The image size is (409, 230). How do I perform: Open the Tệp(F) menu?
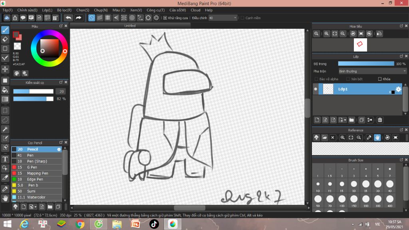pyautogui.click(x=8, y=10)
